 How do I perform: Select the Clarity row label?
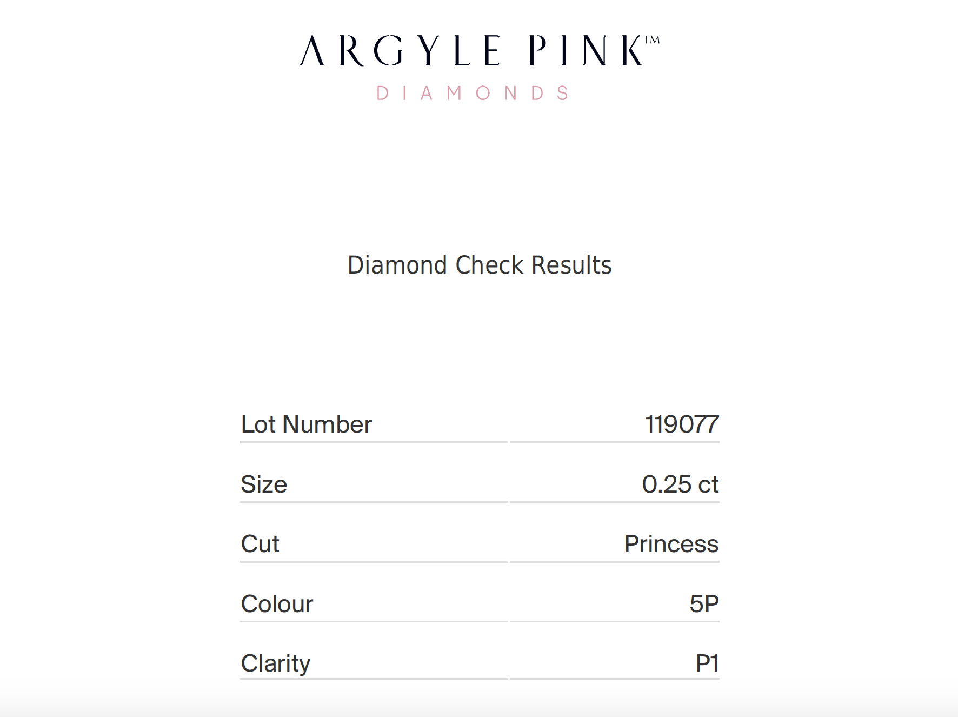coord(276,663)
